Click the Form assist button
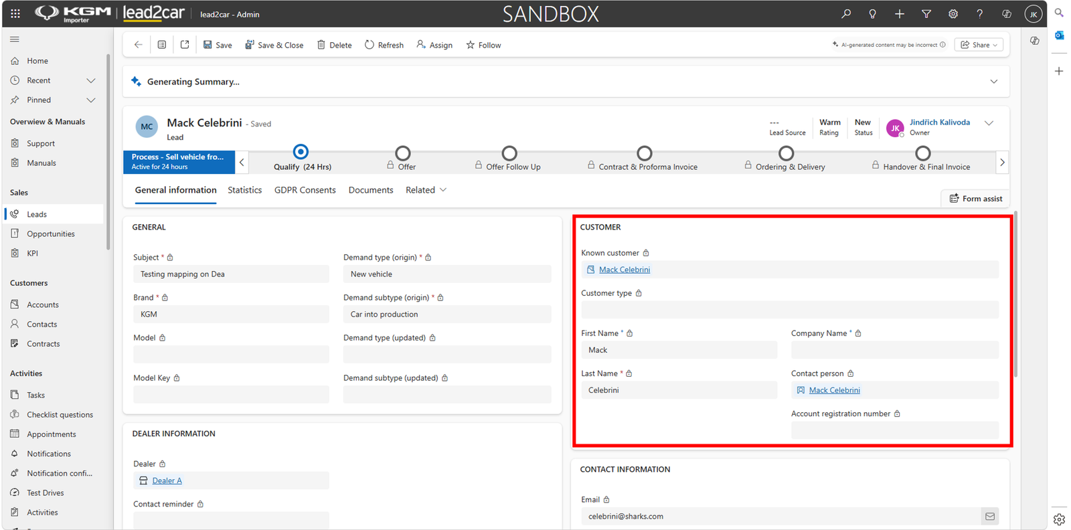Viewport: 1071px width, 530px height. coord(975,198)
